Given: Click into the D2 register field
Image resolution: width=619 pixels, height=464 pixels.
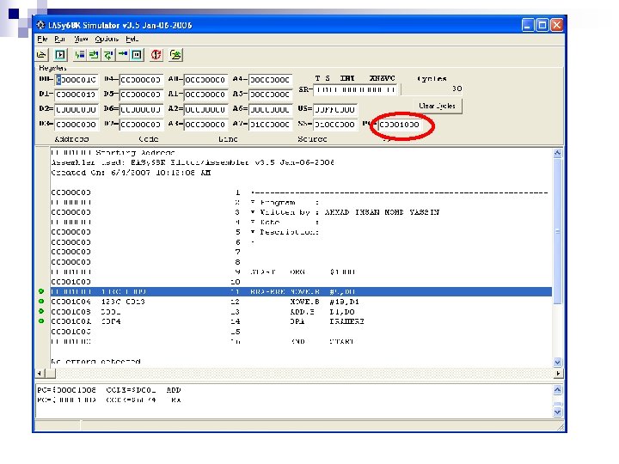Looking at the screenshot, I should click(x=76, y=109).
